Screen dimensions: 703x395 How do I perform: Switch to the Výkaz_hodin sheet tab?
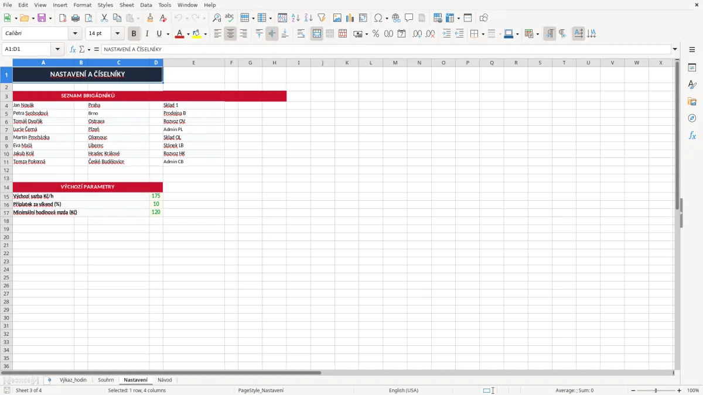(73, 380)
